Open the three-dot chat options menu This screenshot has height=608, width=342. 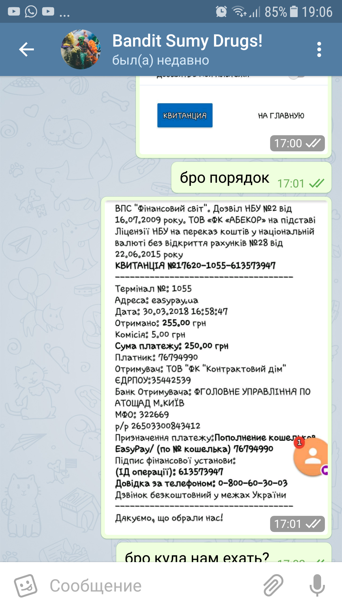(319, 49)
